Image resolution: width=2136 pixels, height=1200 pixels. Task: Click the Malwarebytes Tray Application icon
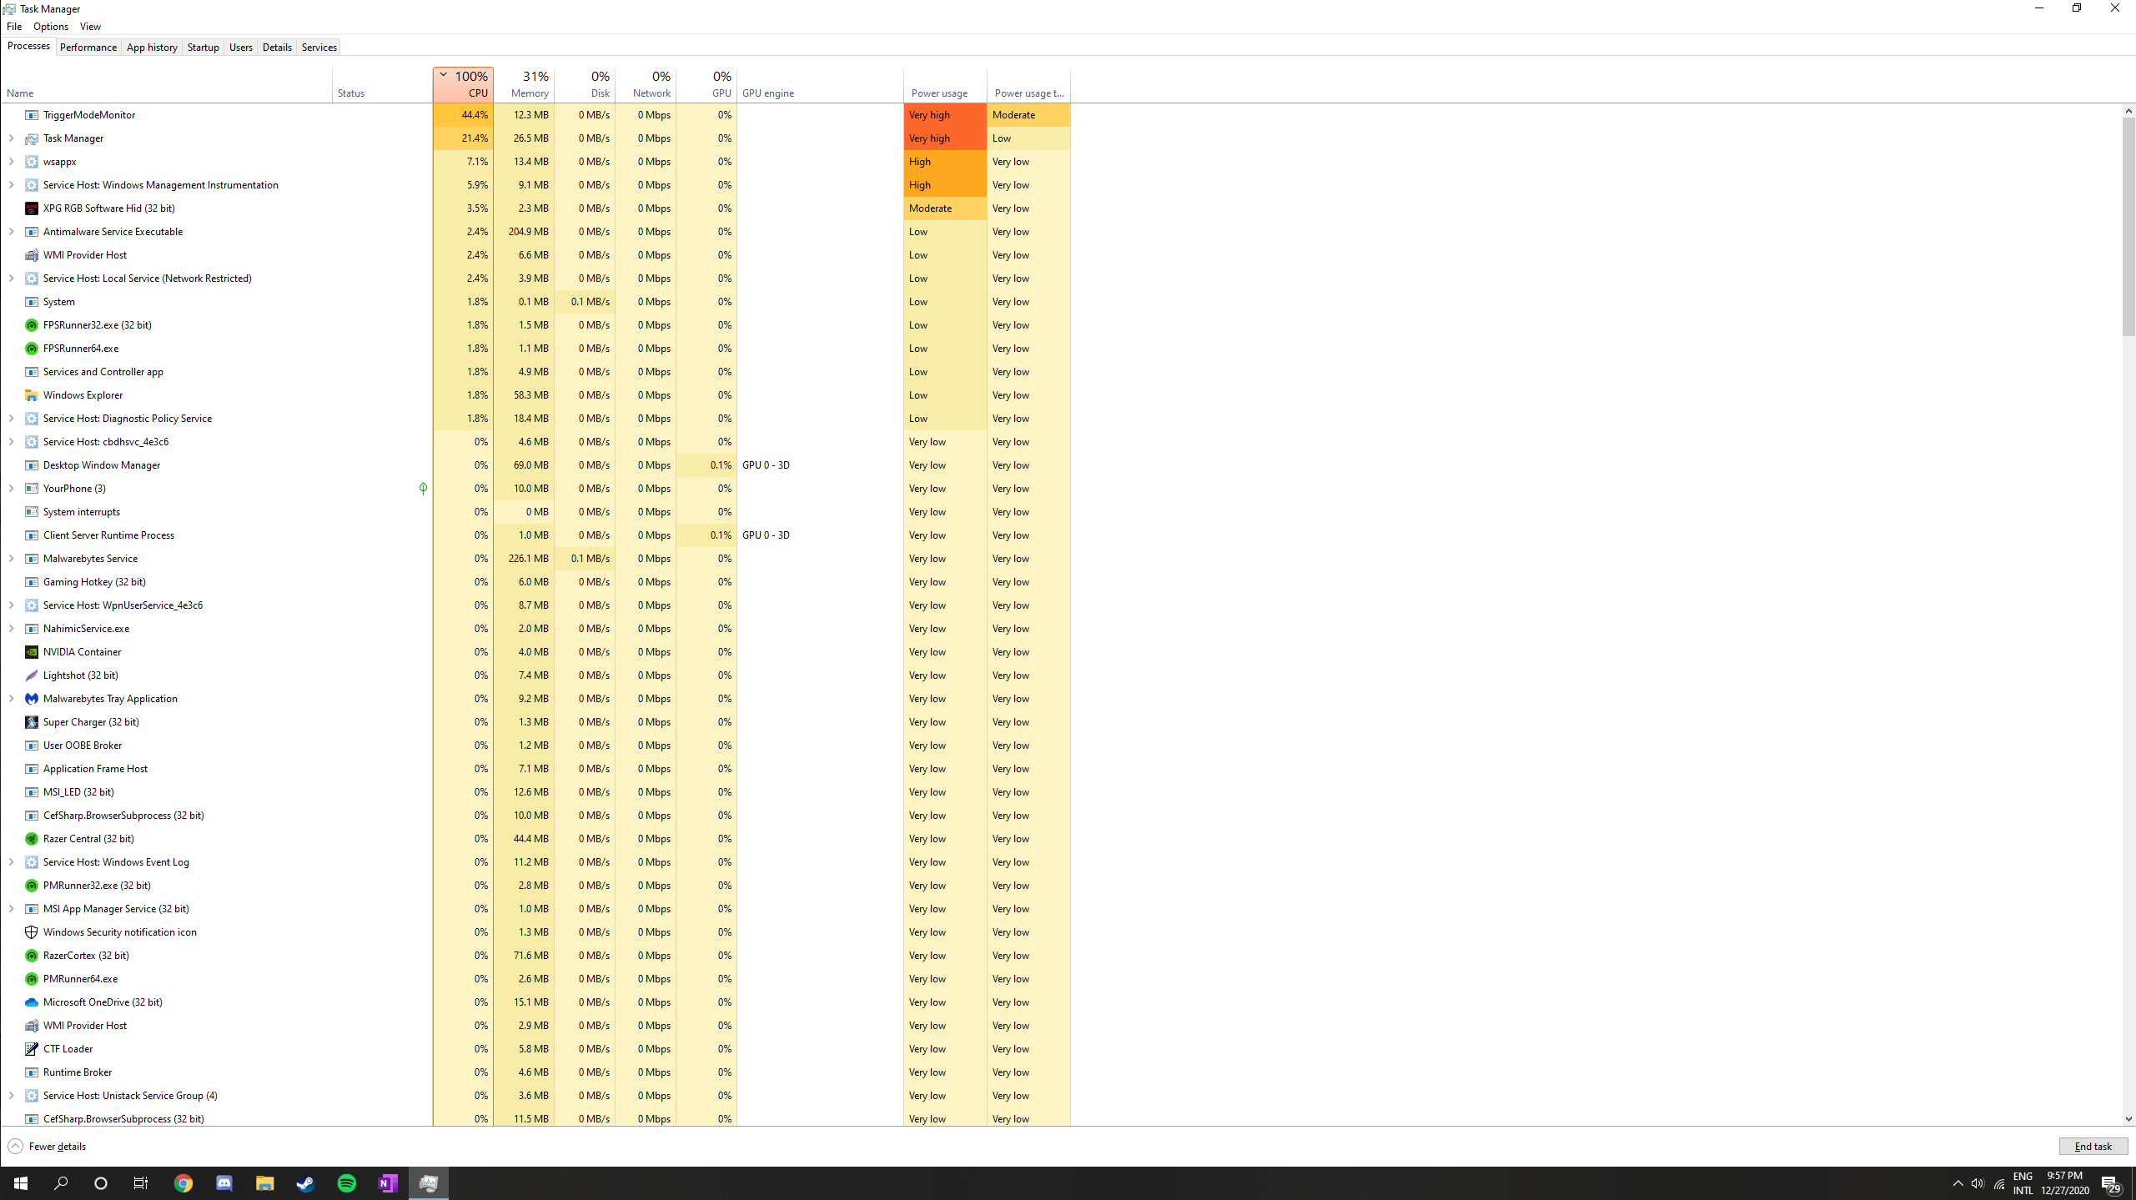pyautogui.click(x=32, y=699)
